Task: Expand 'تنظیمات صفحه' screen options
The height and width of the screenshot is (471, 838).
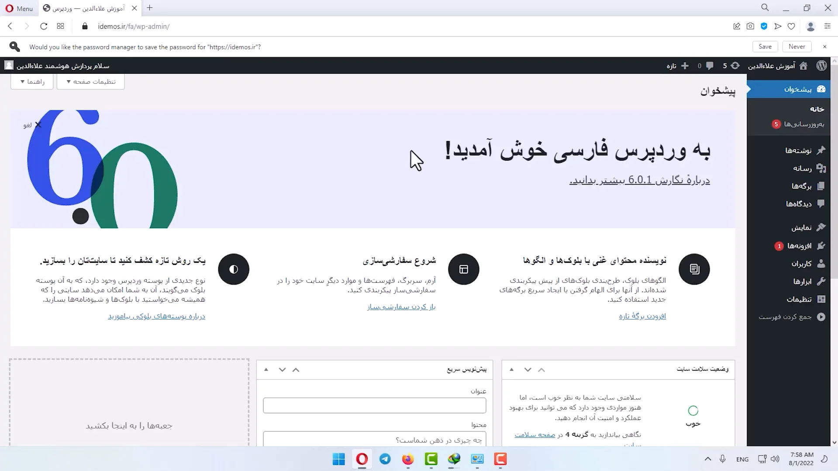Action: point(91,82)
